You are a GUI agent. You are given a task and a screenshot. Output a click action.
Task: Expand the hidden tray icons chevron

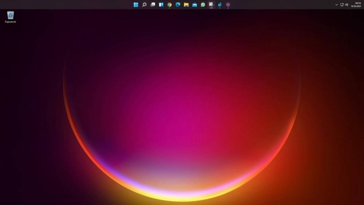[336, 5]
